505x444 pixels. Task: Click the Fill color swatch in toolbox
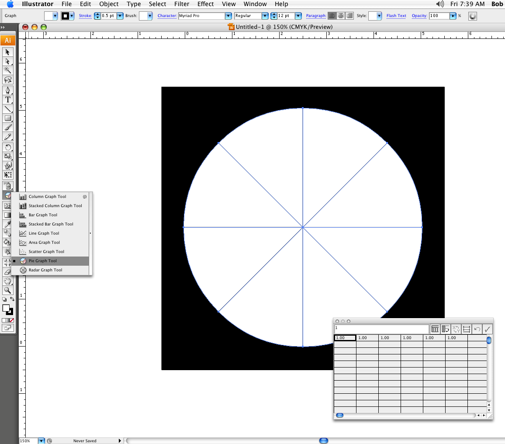pyautogui.click(x=6, y=308)
